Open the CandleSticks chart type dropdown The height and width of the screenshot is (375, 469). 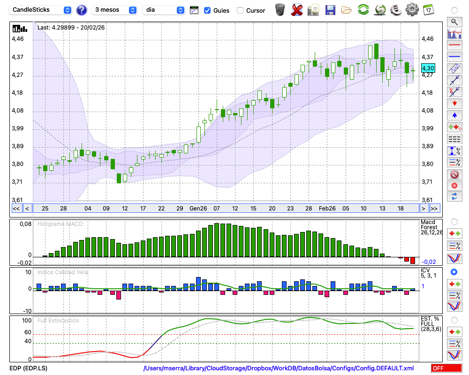point(40,10)
